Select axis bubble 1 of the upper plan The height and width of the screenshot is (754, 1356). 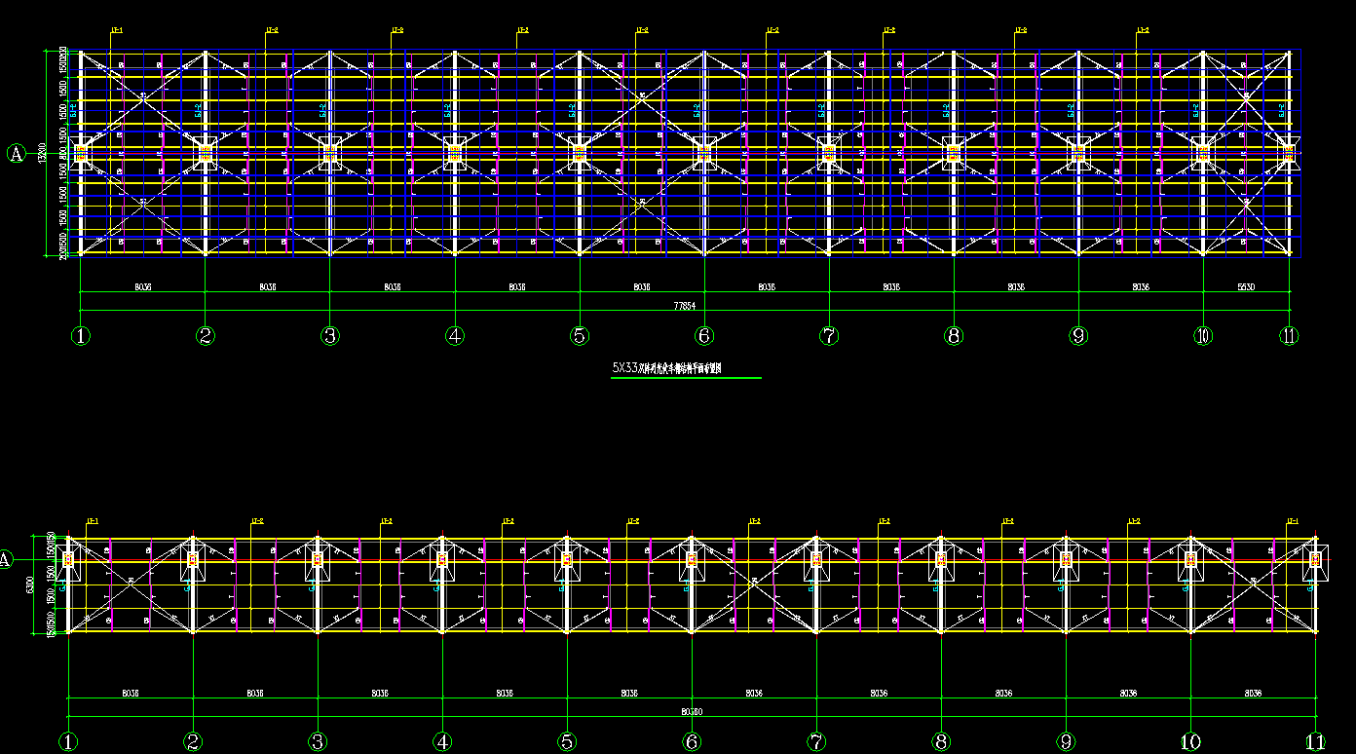click(81, 336)
